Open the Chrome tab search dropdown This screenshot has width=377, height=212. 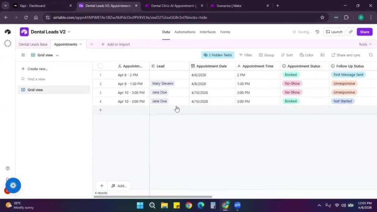coord(5,6)
